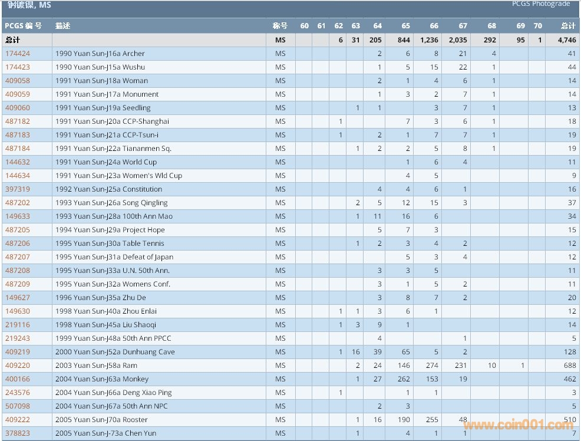The height and width of the screenshot is (441, 581).
Task: Sort by the PCGS 编号 column header
Action: [x=24, y=26]
